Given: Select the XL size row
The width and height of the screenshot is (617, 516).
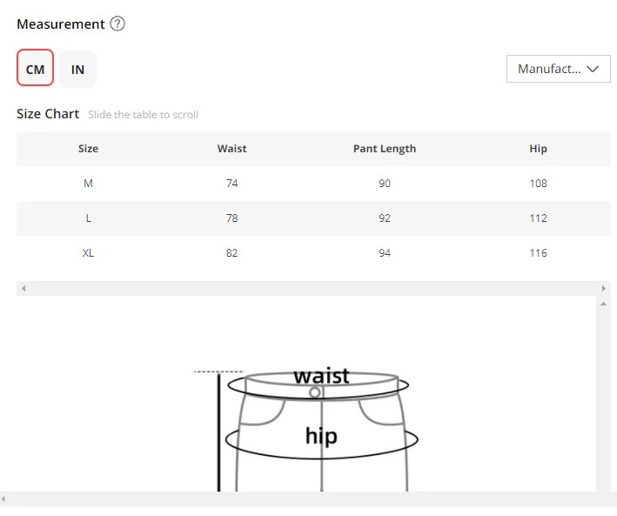Looking at the screenshot, I should click(313, 252).
